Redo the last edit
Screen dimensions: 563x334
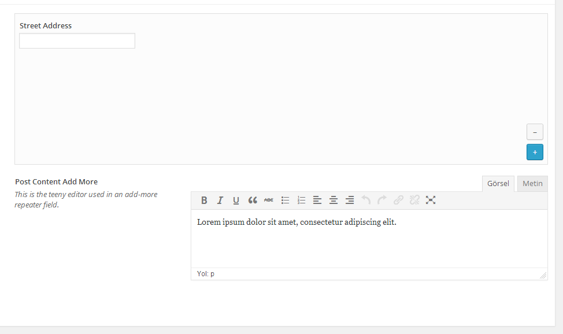coord(382,200)
